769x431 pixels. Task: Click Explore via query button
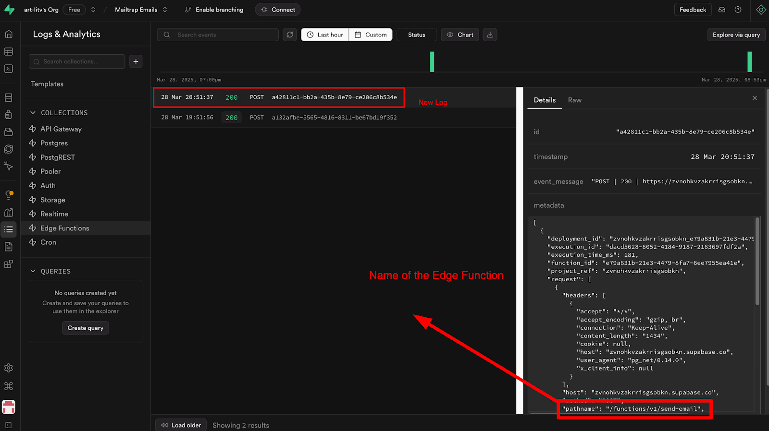(x=736, y=35)
